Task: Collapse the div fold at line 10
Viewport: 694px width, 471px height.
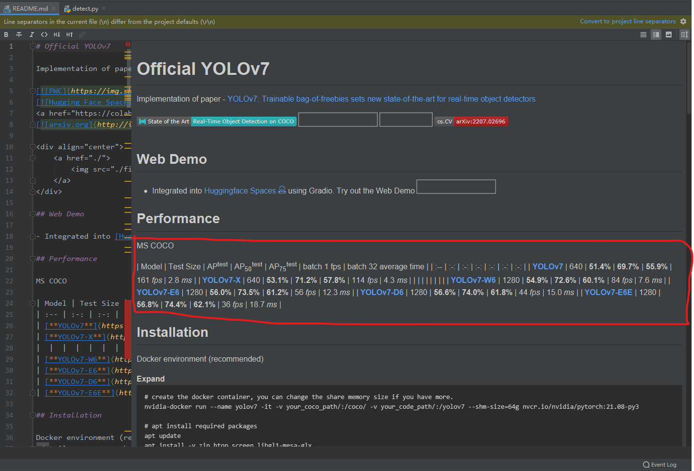Action: point(33,147)
